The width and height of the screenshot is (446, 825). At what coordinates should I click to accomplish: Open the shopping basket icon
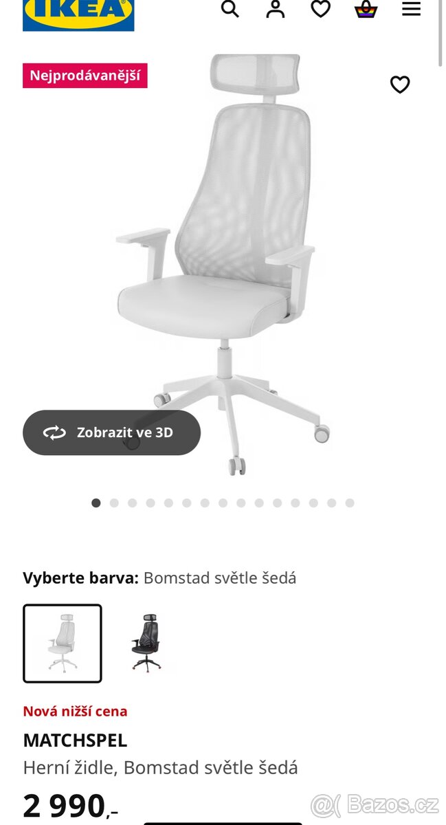pyautogui.click(x=366, y=9)
